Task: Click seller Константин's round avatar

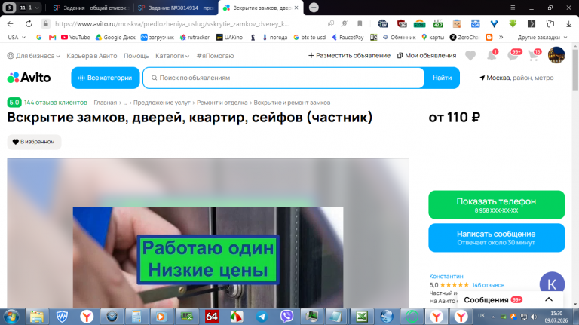Action: [x=552, y=284]
